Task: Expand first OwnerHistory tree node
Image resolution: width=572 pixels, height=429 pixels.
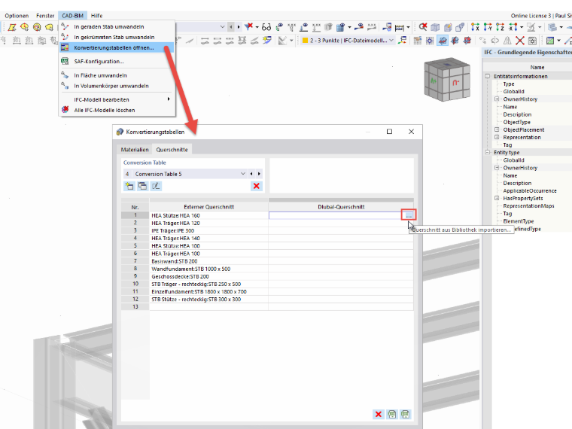Action: coord(497,99)
